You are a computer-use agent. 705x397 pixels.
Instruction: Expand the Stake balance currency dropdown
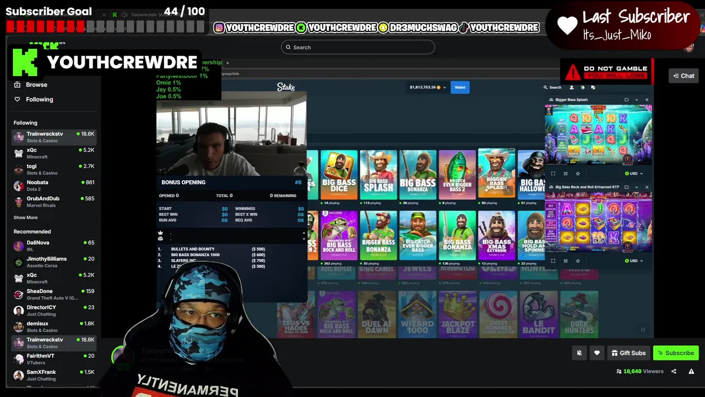tap(444, 87)
